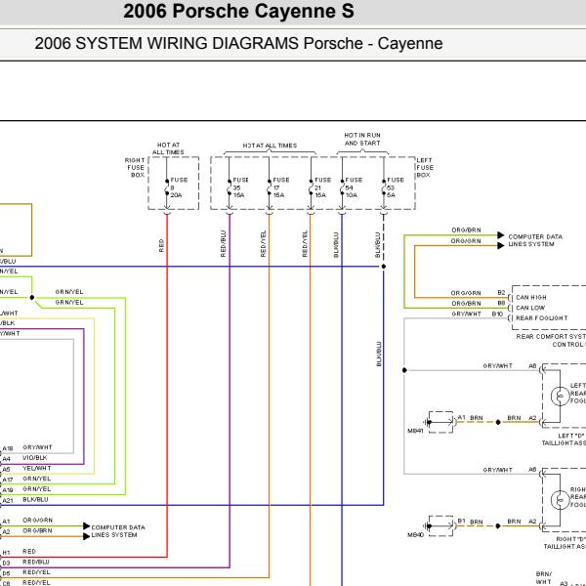Select the "FUSE 17 15A" label
Image resolution: width=586 pixels, height=586 pixels.
point(281,188)
